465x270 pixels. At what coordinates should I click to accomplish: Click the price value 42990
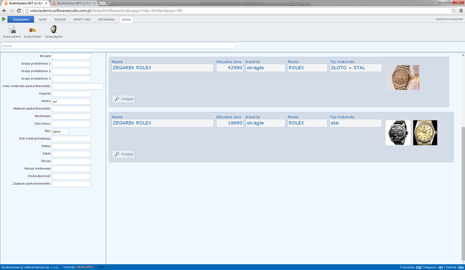point(230,68)
